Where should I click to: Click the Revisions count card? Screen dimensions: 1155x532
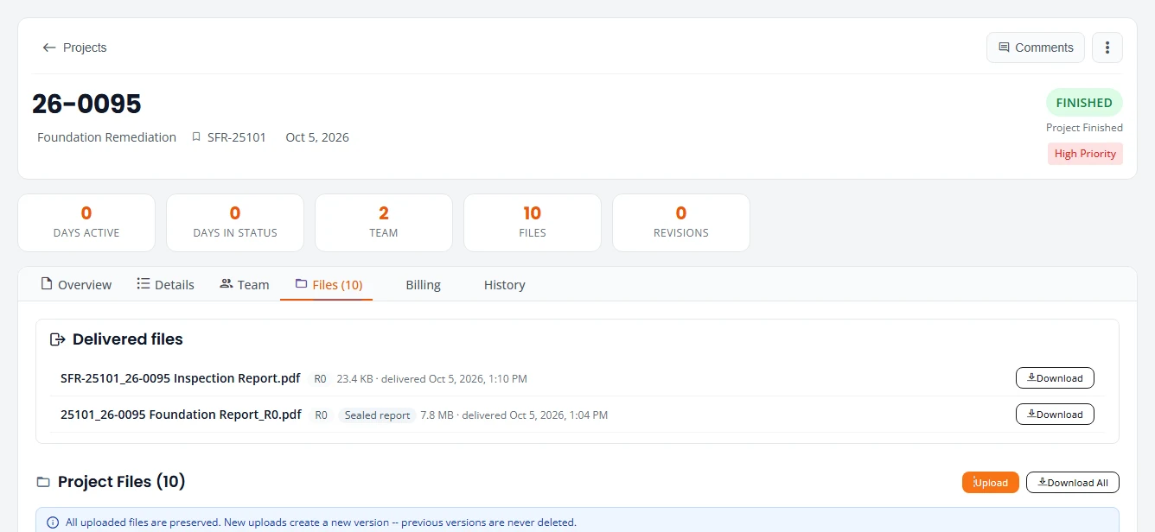tap(681, 223)
